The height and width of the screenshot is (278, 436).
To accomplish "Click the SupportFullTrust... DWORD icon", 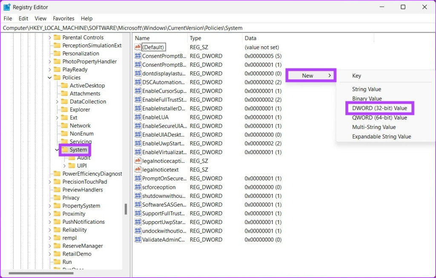I will click(138, 213).
